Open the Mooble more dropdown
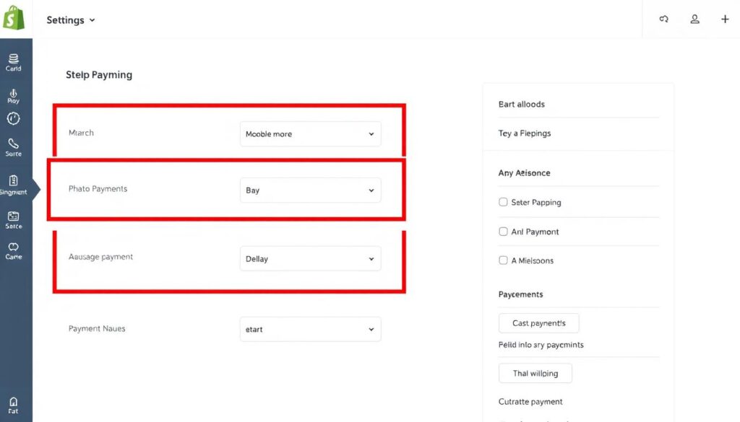 (x=310, y=134)
